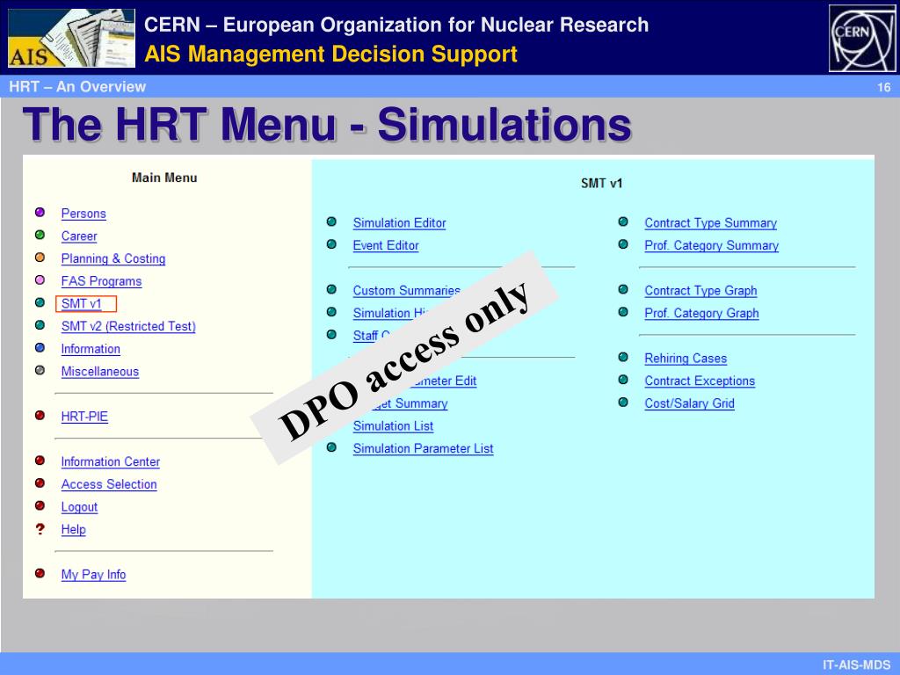Go to Access Selection

point(109,484)
